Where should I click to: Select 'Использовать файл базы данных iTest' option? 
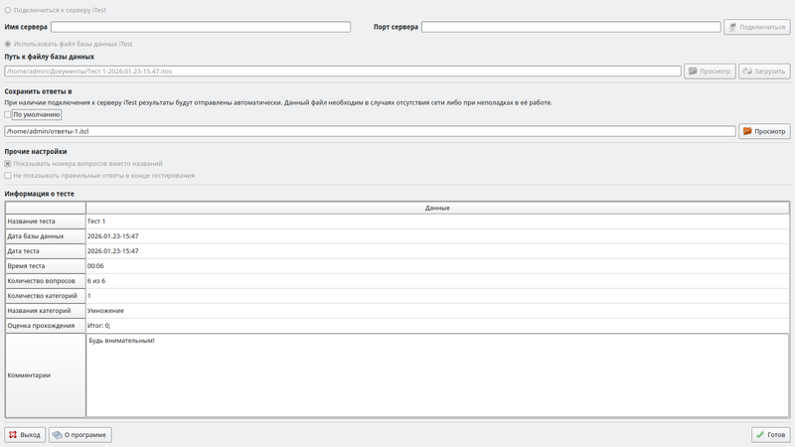point(9,44)
